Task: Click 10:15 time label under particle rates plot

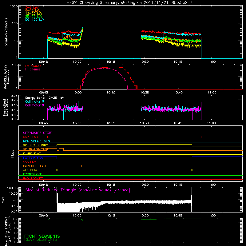Action: click(111, 93)
